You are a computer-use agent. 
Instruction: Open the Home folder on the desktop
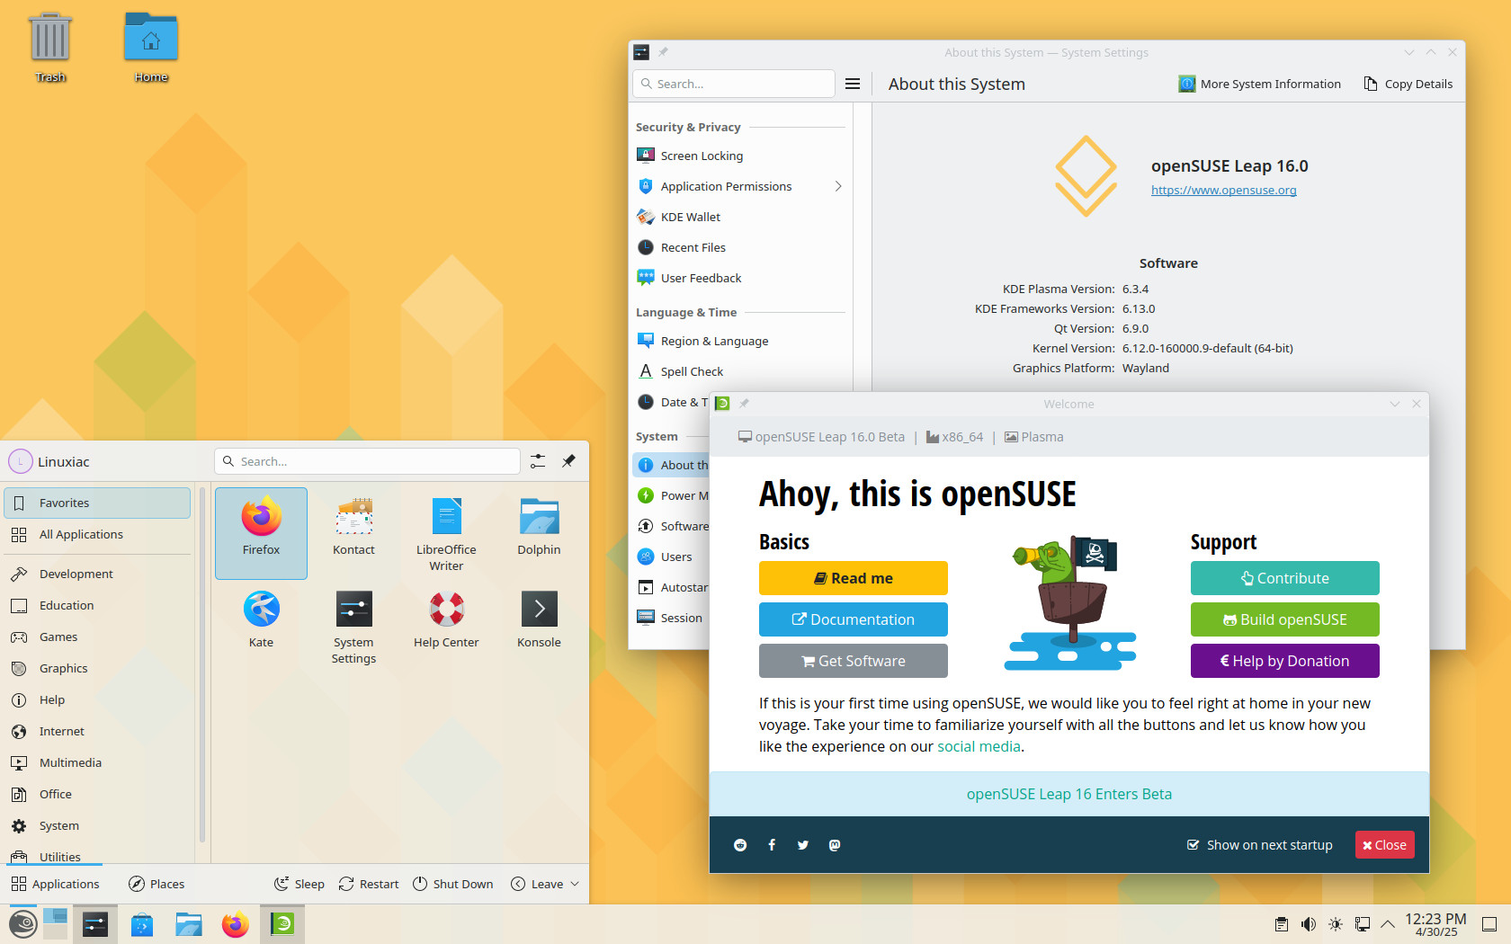pyautogui.click(x=151, y=48)
